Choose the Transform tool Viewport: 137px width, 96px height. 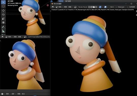[3, 22]
